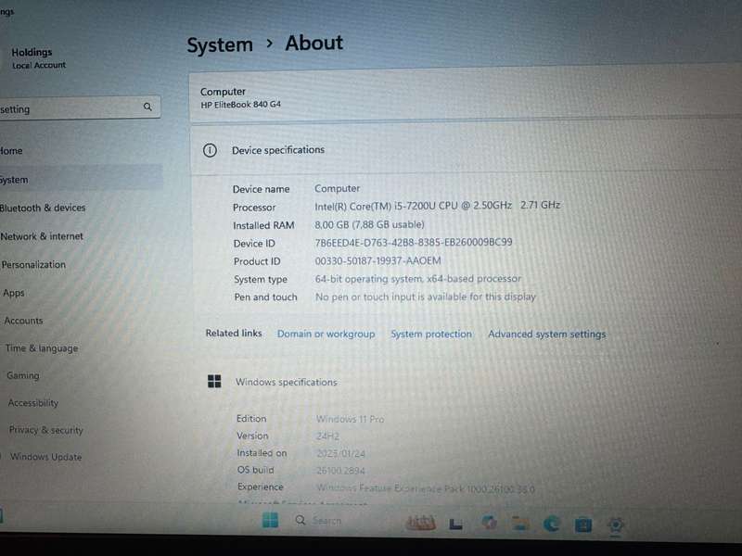Click the Product ID value 00330-50187-19937-AAOEM
Screen dimensions: 742x556
pyautogui.click(x=377, y=260)
